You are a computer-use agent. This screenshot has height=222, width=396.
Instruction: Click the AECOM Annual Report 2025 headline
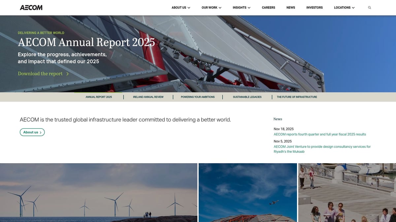point(86,42)
